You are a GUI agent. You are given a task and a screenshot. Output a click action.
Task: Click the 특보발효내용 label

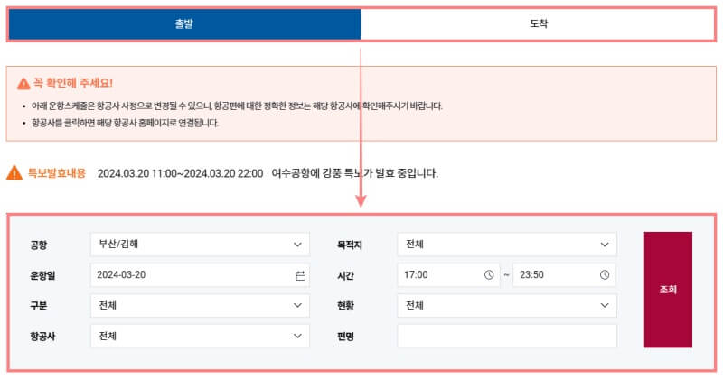click(57, 173)
